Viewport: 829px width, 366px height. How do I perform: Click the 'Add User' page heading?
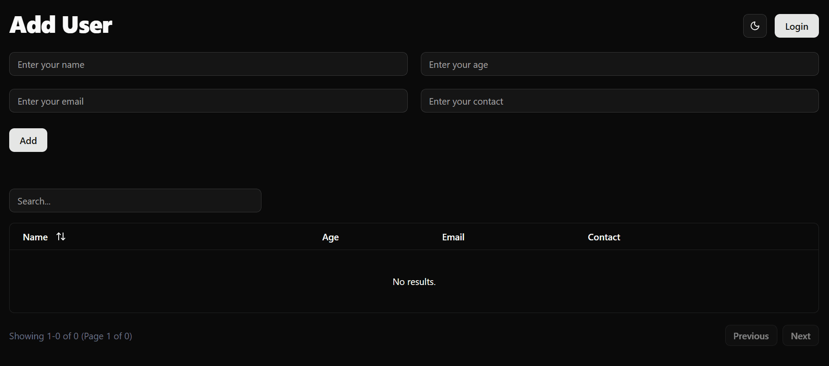tap(61, 25)
